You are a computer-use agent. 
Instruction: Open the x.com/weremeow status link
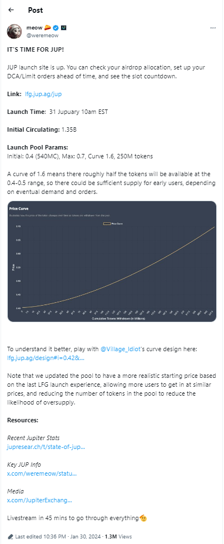[x=42, y=473]
